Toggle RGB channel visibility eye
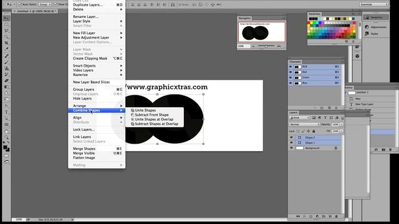 [x=291, y=67]
